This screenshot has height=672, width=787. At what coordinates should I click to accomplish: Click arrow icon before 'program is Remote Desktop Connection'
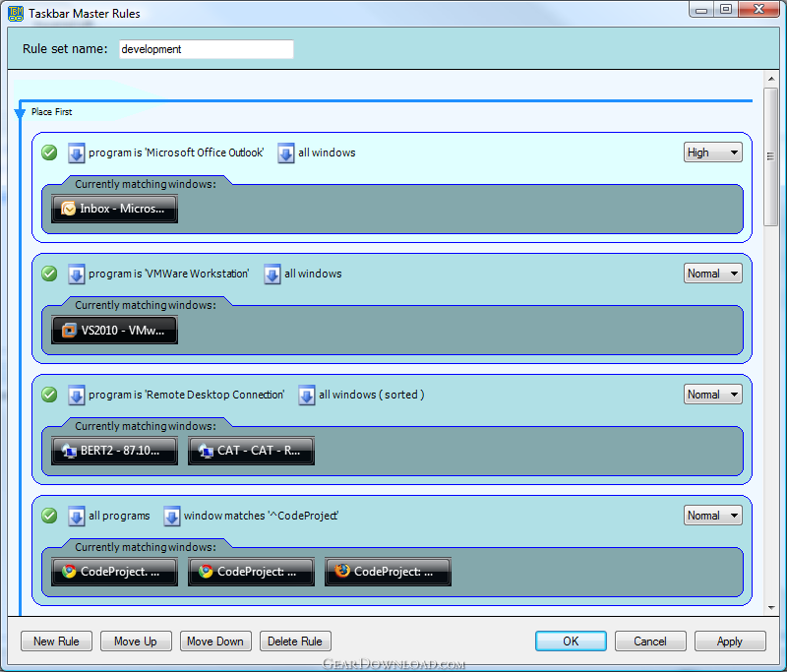[x=77, y=395]
